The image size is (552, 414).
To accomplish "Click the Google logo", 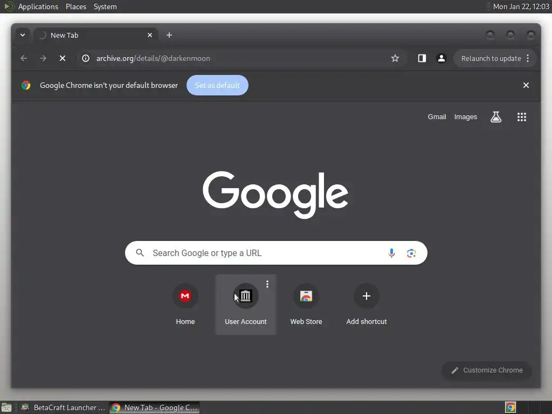I will pyautogui.click(x=275, y=195).
